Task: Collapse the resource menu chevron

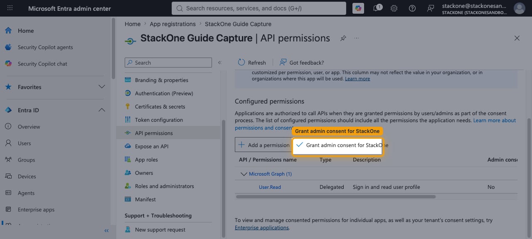Action: tap(219, 63)
